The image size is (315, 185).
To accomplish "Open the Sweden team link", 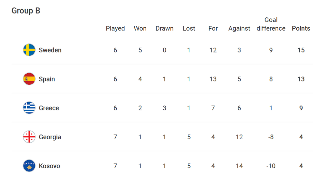I will (x=50, y=50).
